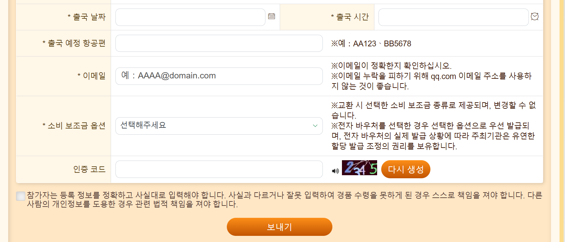Click the captcha image showing 2345
Screen dimensions: 565x242
point(359,168)
